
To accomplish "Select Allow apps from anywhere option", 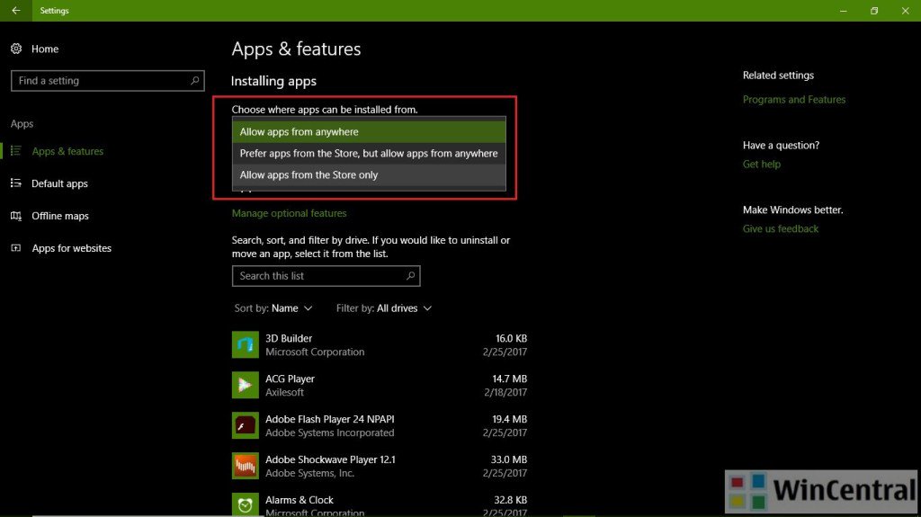I will tap(369, 131).
